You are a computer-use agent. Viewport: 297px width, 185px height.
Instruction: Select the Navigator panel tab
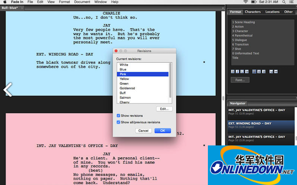click(238, 103)
